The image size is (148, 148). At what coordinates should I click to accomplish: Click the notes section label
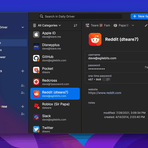click(x=91, y=103)
